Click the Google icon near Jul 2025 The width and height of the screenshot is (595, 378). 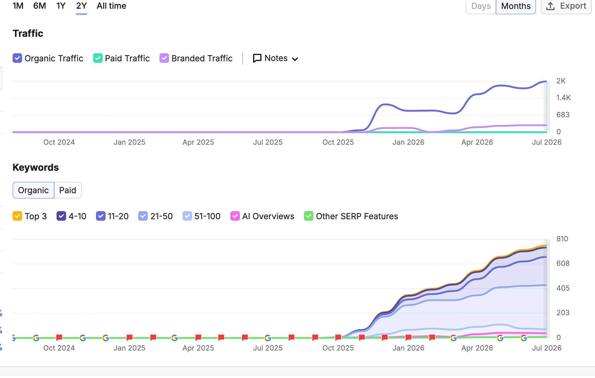point(268,338)
